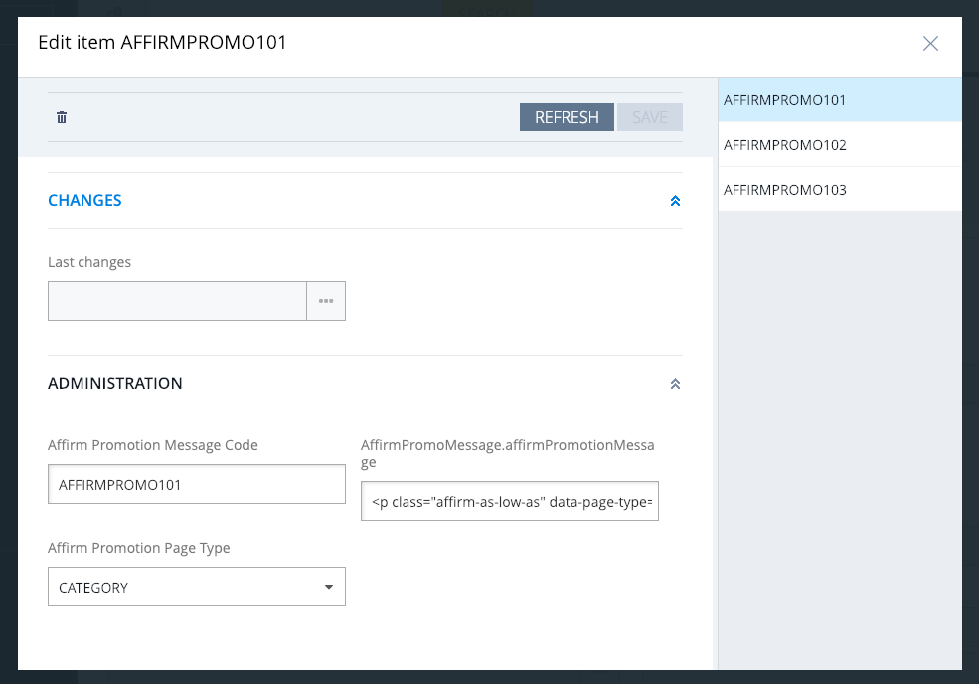Click the SAVE button
Viewport: 979px width, 684px height.
[649, 117]
